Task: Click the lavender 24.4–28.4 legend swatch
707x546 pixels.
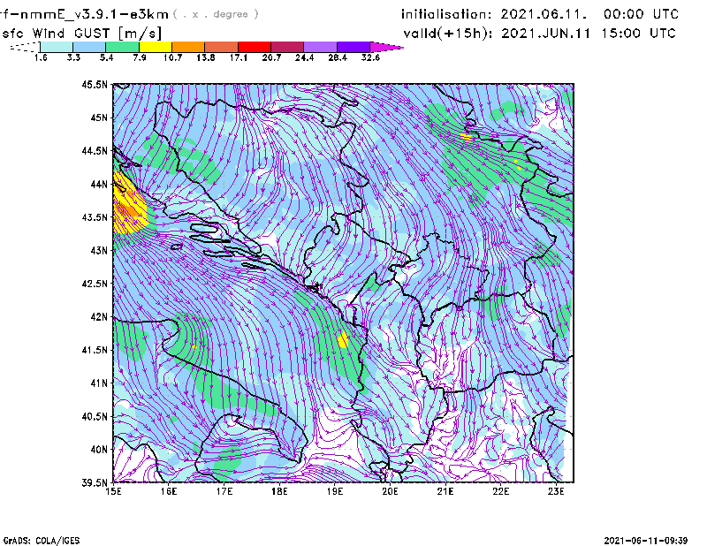Action: (x=321, y=47)
